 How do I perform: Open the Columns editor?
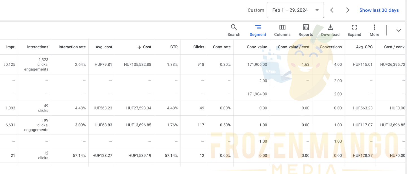tap(282, 30)
